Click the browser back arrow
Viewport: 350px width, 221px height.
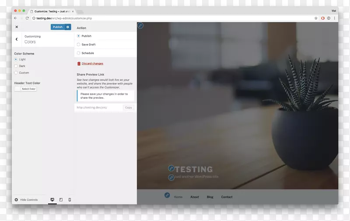pos(15,18)
